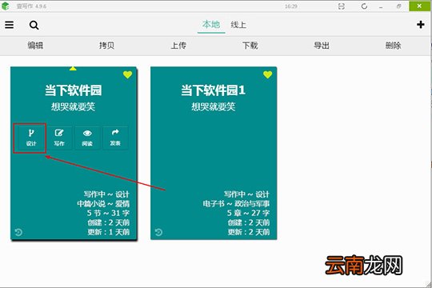Click 导出 in the action bar

322,45
